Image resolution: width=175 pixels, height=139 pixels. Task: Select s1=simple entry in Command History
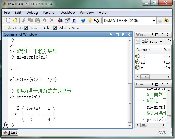(156, 107)
